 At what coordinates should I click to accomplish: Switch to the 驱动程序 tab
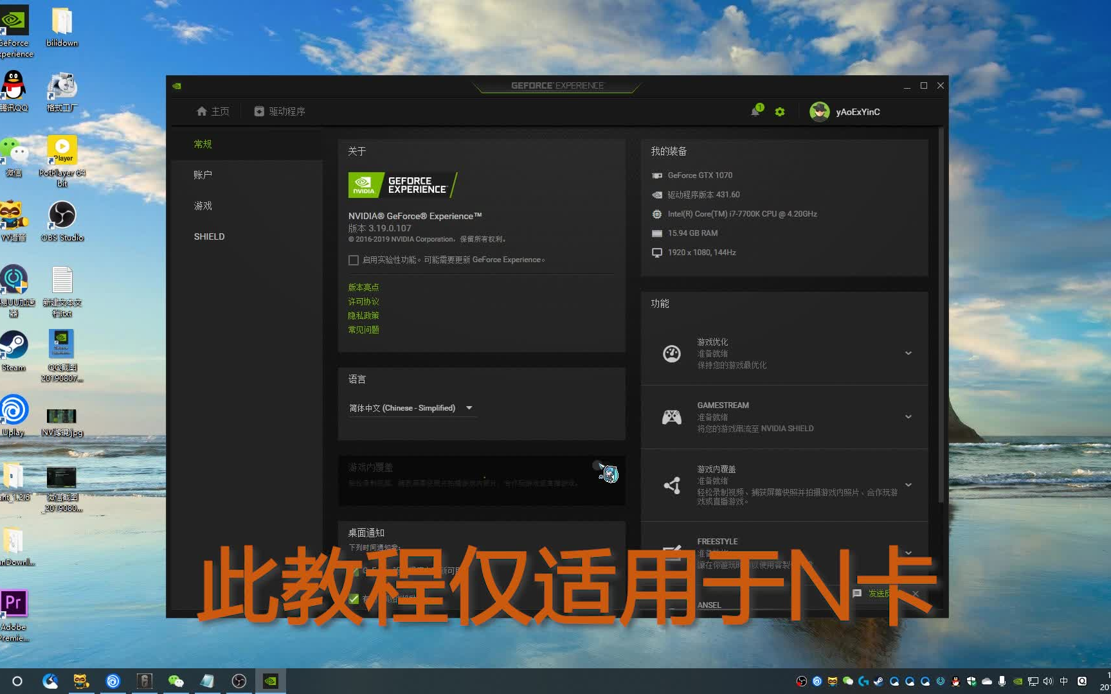(279, 111)
